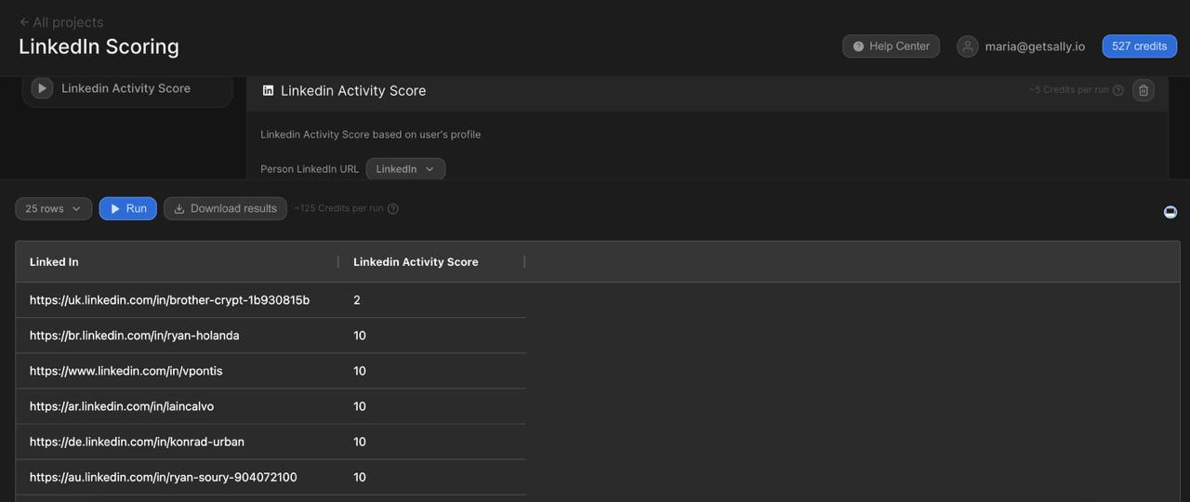Click the description text about user's profile

(x=370, y=135)
